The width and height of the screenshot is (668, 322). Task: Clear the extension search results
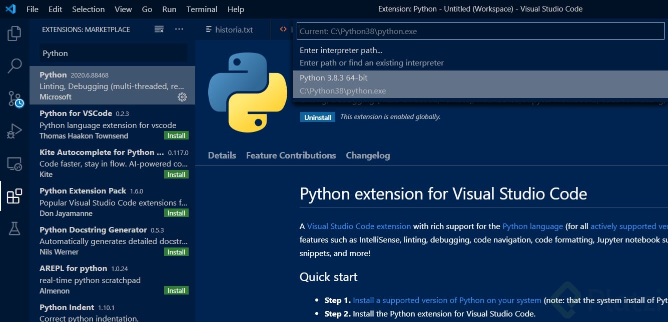click(x=159, y=29)
